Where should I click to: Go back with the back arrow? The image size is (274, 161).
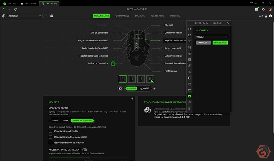tap(3, 9)
